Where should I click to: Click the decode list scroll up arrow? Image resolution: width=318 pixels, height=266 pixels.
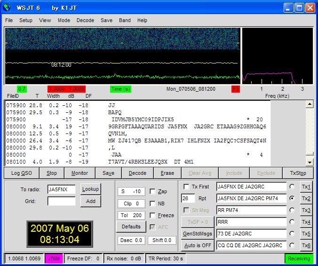point(310,104)
